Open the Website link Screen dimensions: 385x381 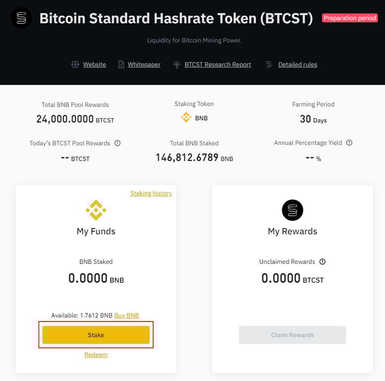pos(95,64)
